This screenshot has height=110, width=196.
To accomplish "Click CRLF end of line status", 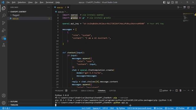I will (x=112, y=108).
